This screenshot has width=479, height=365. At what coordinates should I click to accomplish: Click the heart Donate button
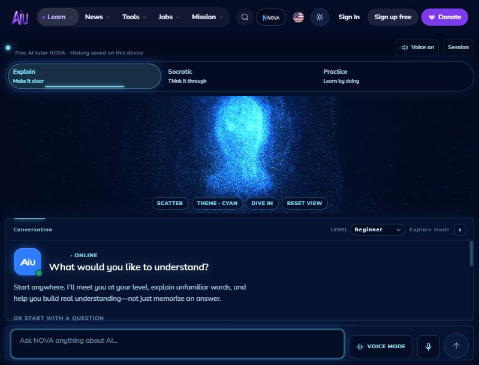click(444, 17)
